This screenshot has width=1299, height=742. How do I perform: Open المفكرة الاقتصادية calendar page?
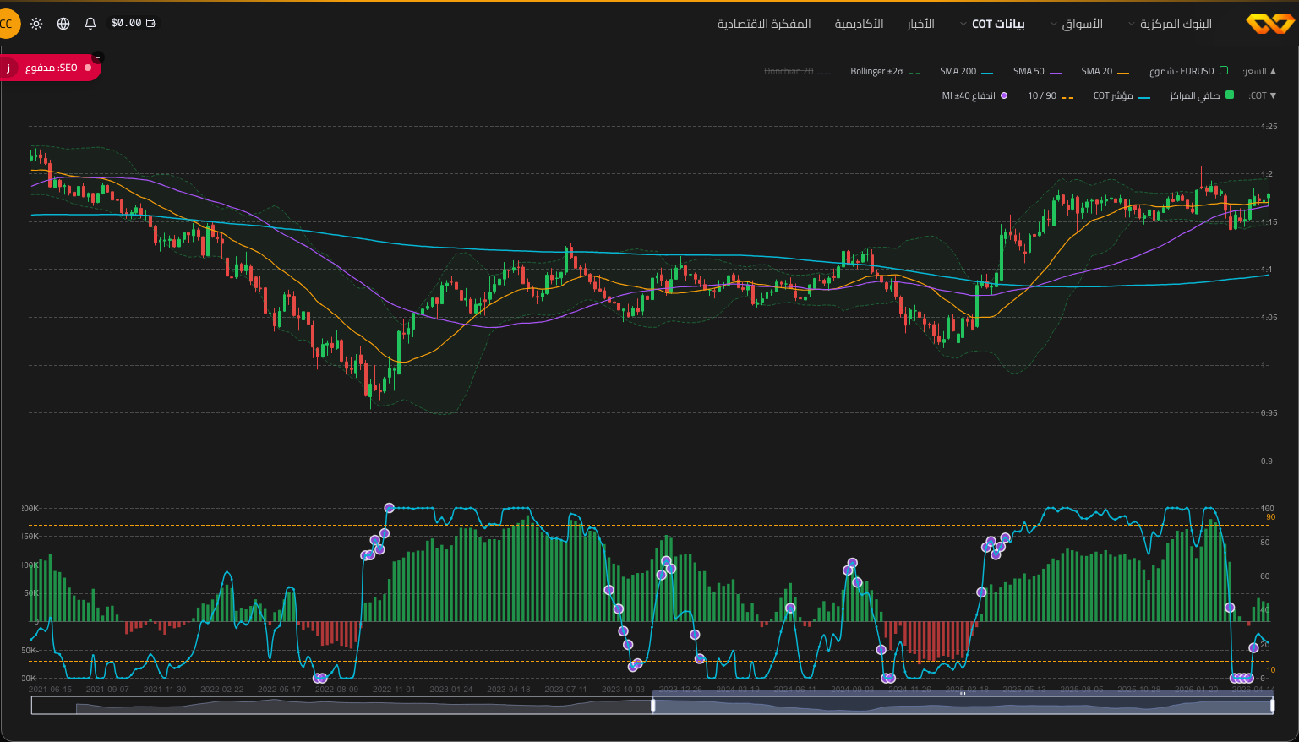pyautogui.click(x=764, y=24)
